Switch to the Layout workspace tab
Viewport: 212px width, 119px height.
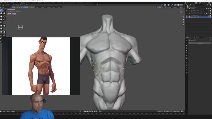point(23,3)
